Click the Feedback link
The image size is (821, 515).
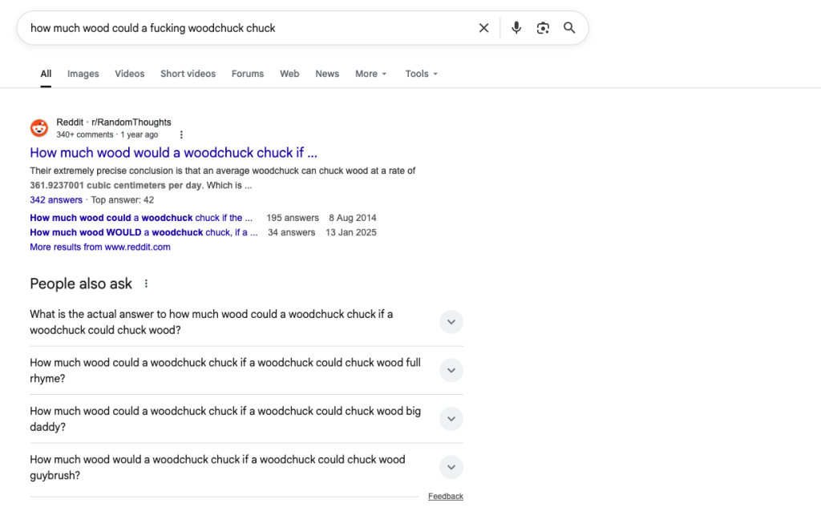click(446, 496)
